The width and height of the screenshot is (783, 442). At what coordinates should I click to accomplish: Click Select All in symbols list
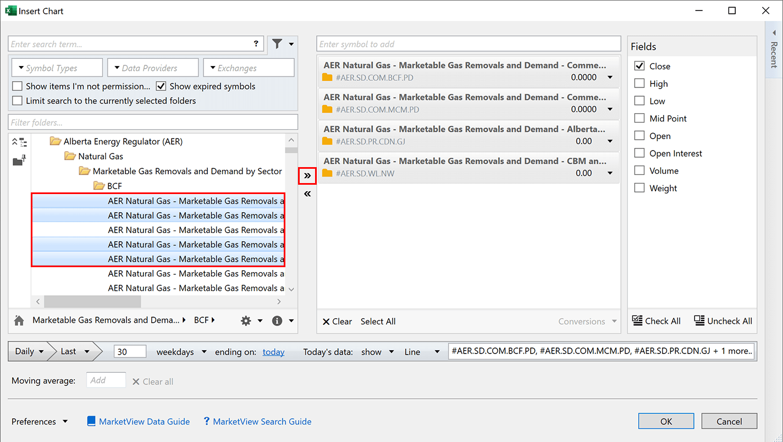pyautogui.click(x=378, y=322)
